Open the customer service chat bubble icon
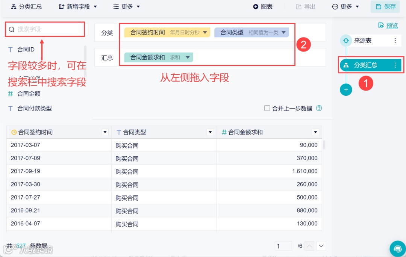The height and width of the screenshot is (257, 406). 397,248
